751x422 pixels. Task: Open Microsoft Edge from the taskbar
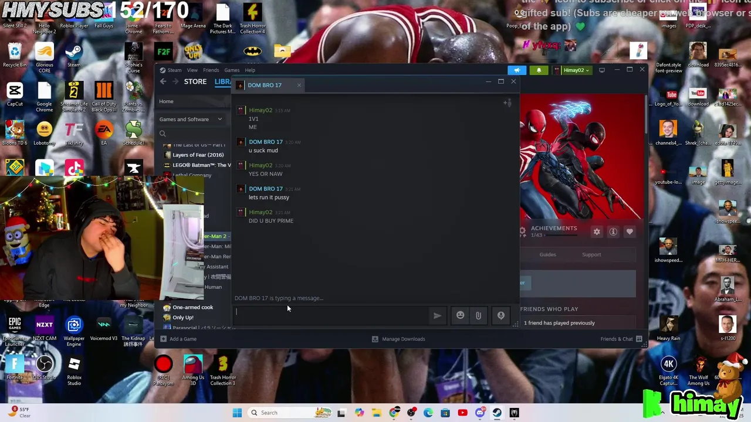428,413
